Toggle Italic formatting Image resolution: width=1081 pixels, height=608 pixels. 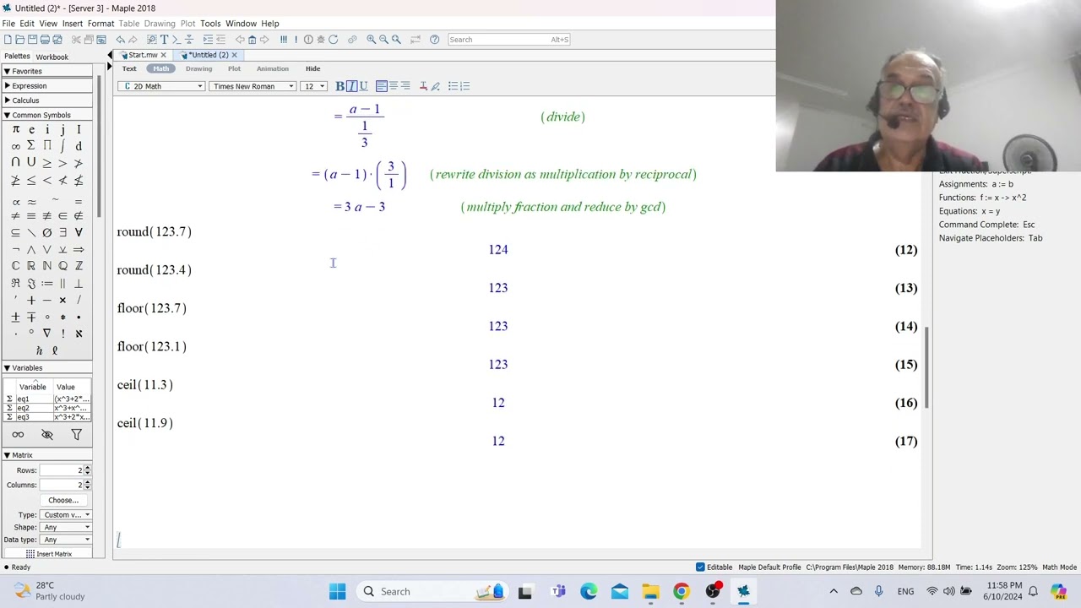click(x=351, y=86)
